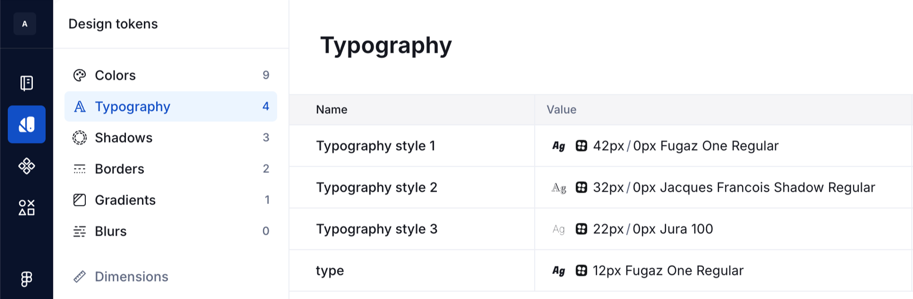Viewport: 913px width, 299px height.
Task: Open the components diamond icon
Action: [26, 166]
